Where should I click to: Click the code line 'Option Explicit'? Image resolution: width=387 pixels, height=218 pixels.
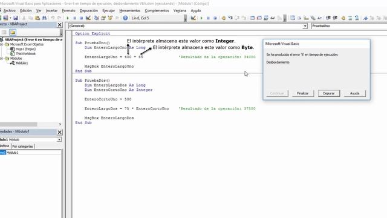pos(93,34)
